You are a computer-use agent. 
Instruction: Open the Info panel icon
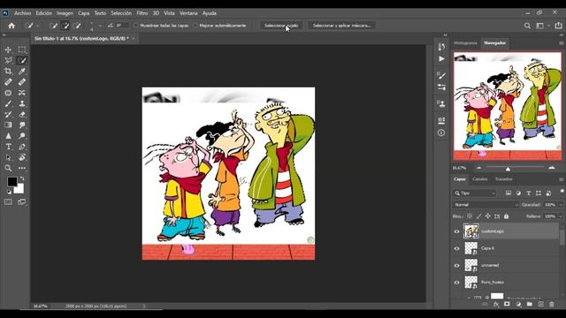(441, 132)
